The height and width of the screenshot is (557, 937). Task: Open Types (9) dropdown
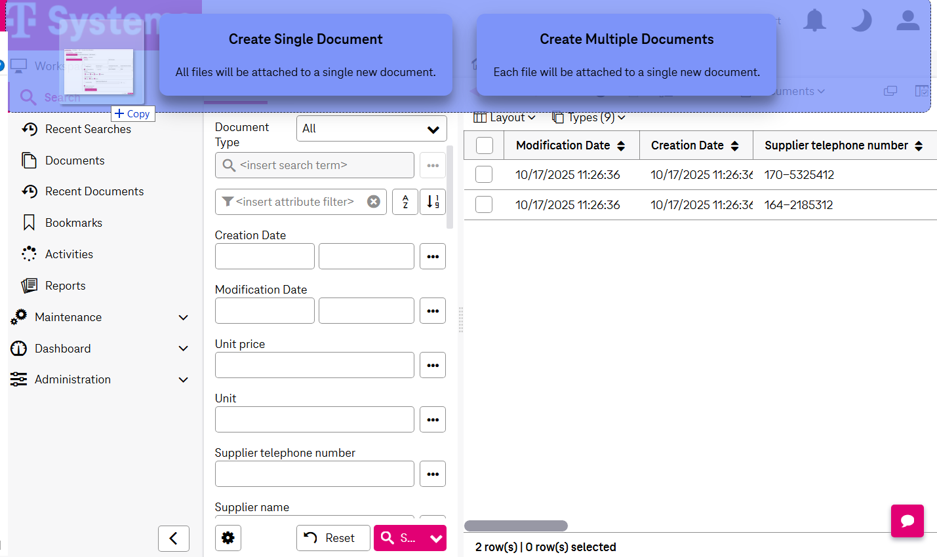click(x=588, y=117)
